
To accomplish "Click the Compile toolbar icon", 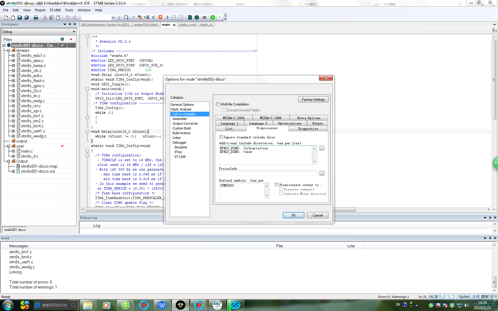I will tap(190, 17).
